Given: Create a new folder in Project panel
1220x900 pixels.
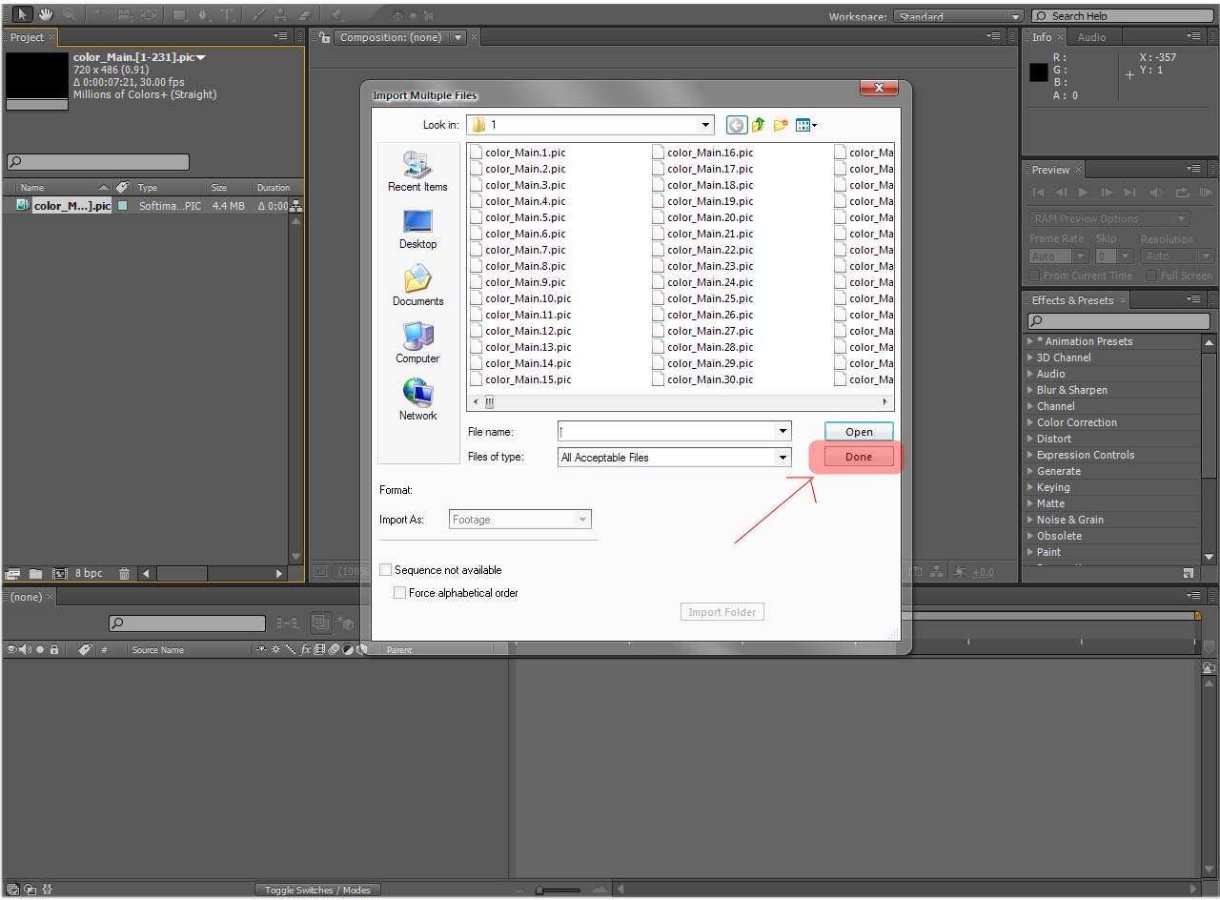Looking at the screenshot, I should 35,573.
